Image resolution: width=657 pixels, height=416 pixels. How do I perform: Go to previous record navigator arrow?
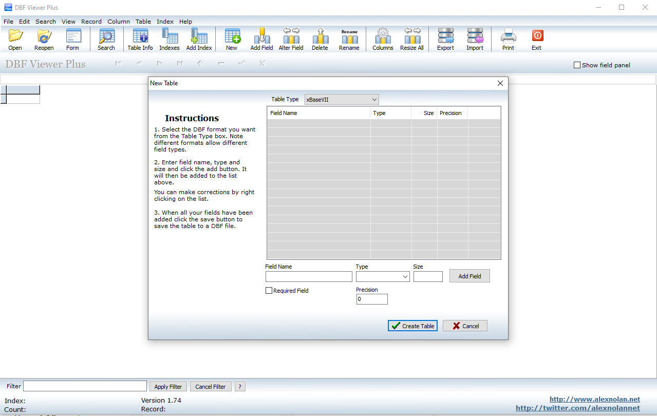click(139, 64)
